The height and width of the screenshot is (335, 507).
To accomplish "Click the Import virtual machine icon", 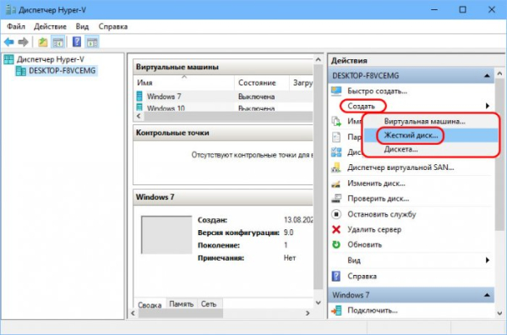I will pyautogui.click(x=336, y=121).
